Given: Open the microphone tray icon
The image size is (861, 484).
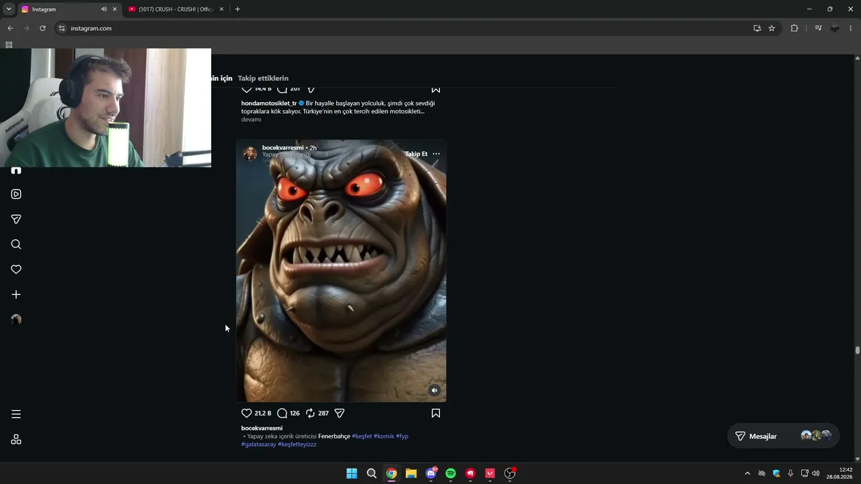Looking at the screenshot, I should pos(790,473).
